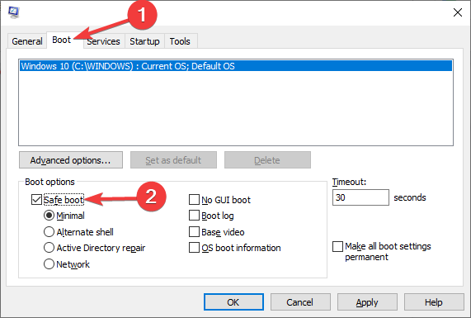
Task: Select the Windows 10 boot entry
Action: pos(236,66)
